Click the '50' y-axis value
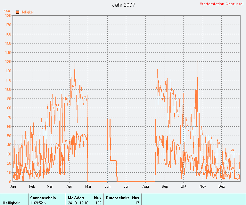The image size is (246, 205). point(9,136)
